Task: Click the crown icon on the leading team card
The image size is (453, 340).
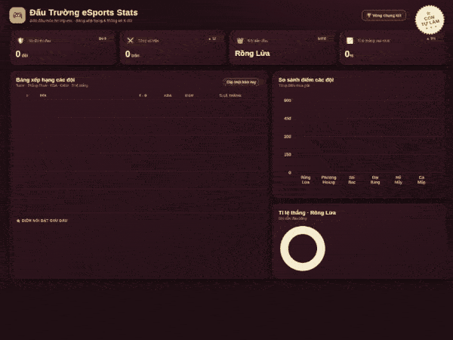Action: tap(240, 41)
